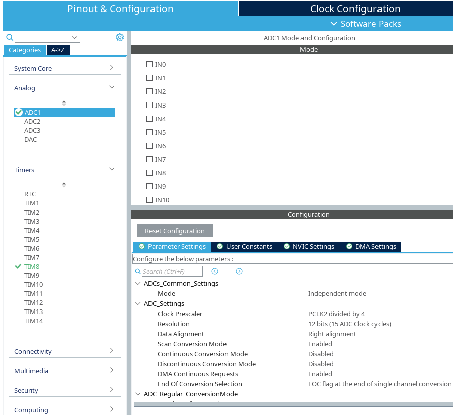Open the Clock Configuration tab
Screen dimensions: 453x415
pyautogui.click(x=355, y=9)
